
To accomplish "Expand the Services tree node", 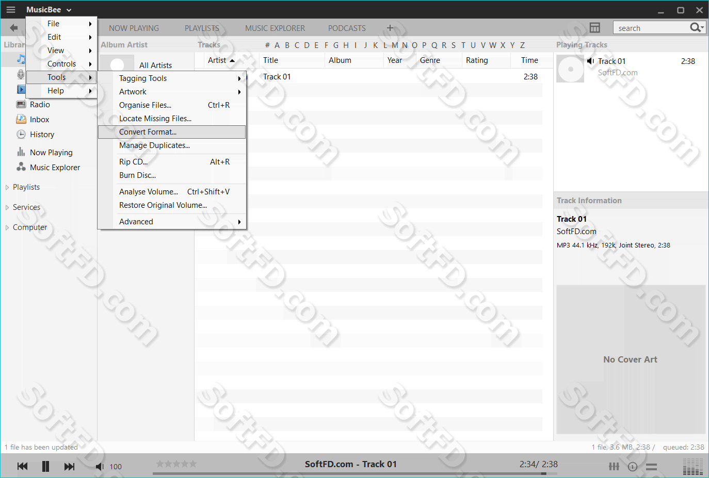I will pyautogui.click(x=7, y=207).
